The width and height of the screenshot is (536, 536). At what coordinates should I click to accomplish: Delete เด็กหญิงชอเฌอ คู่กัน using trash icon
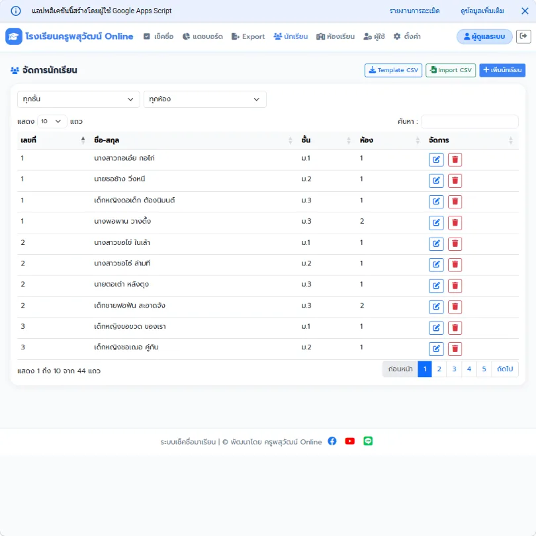(455, 349)
